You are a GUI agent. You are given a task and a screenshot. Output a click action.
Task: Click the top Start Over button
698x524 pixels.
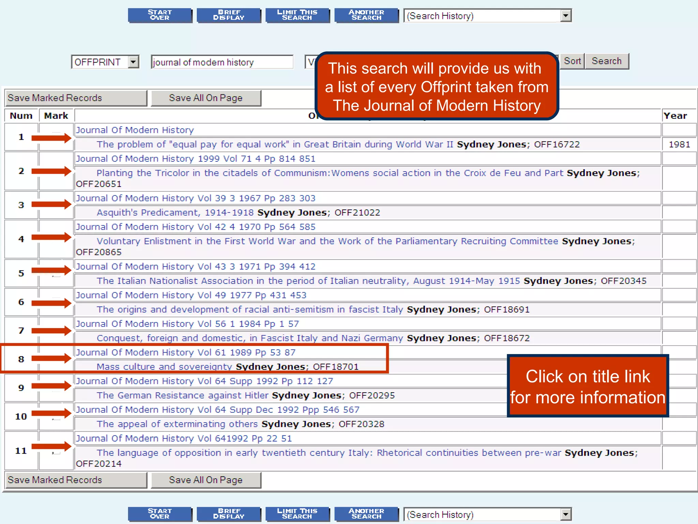(160, 15)
